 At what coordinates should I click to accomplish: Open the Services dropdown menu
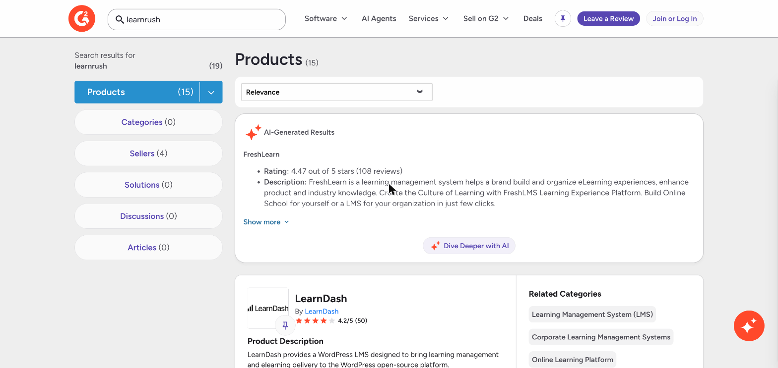[429, 19]
